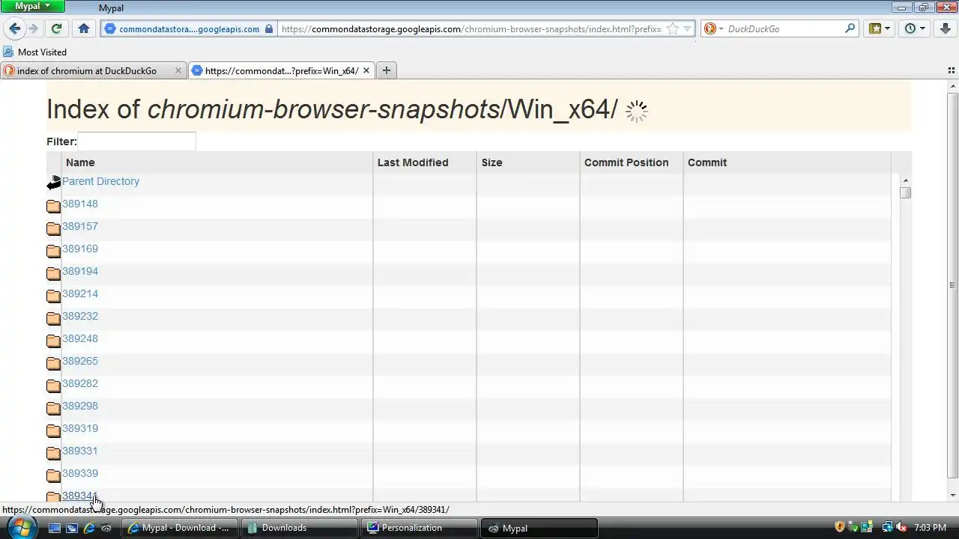
Task: Go forward with the Forward arrow
Action: click(x=33, y=28)
